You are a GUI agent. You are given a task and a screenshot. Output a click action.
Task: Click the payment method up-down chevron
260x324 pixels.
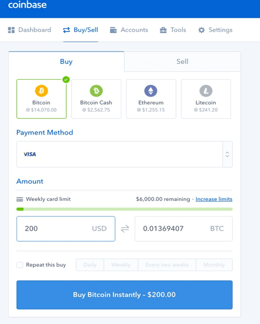click(x=227, y=154)
